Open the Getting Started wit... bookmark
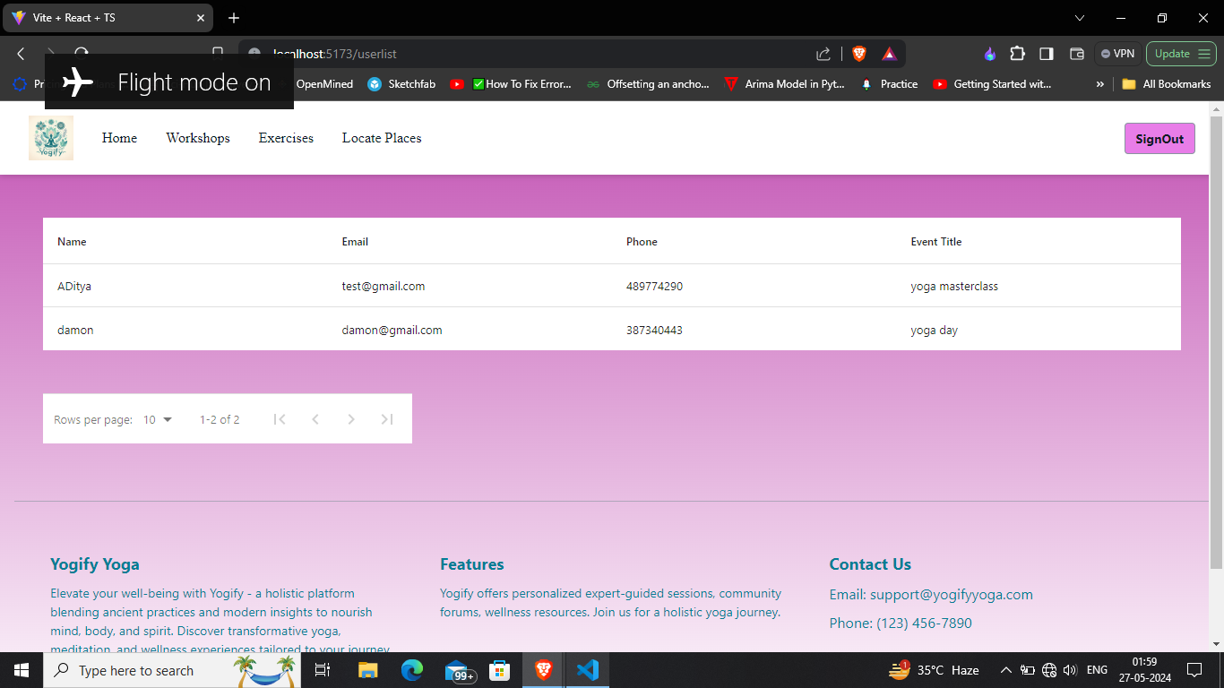Viewport: 1224px width, 688px height. pyautogui.click(x=993, y=84)
